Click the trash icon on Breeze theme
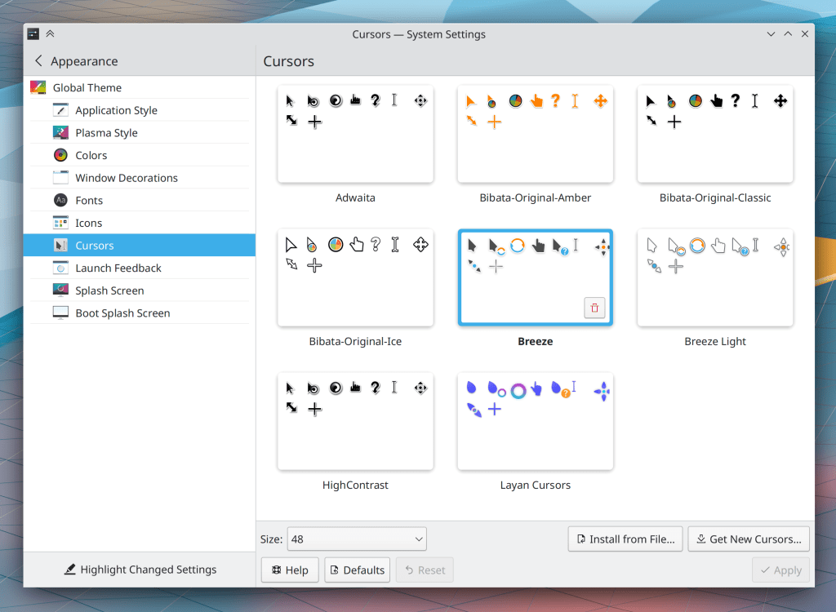Screen dimensions: 836x612 (x=594, y=308)
